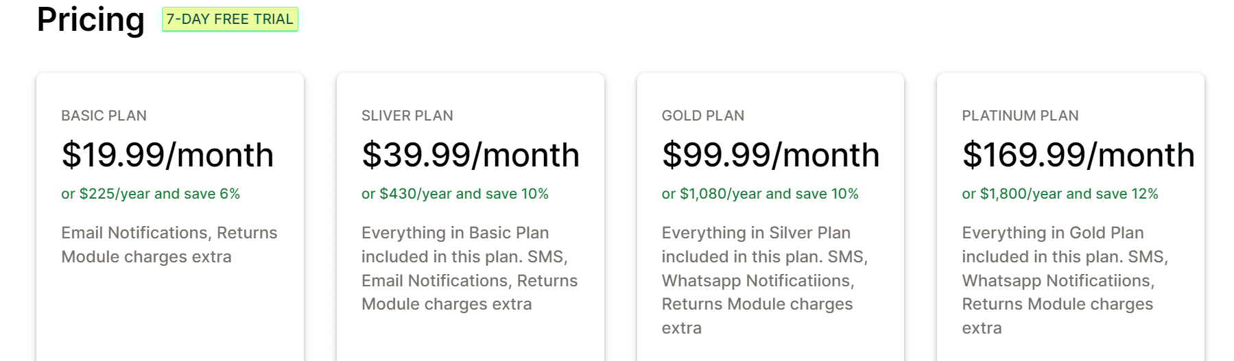Click the Platinum plan description text

click(1065, 280)
